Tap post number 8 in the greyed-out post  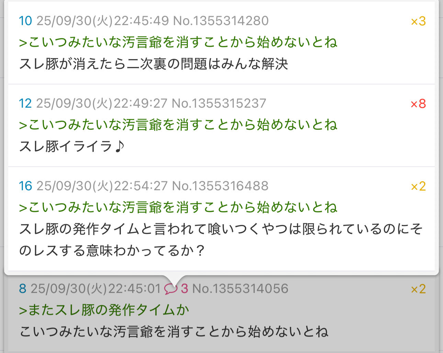point(23,288)
